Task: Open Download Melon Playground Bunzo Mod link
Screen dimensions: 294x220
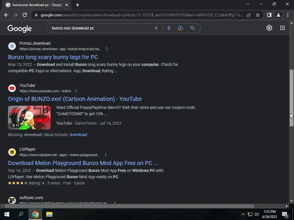Action: [83, 163]
